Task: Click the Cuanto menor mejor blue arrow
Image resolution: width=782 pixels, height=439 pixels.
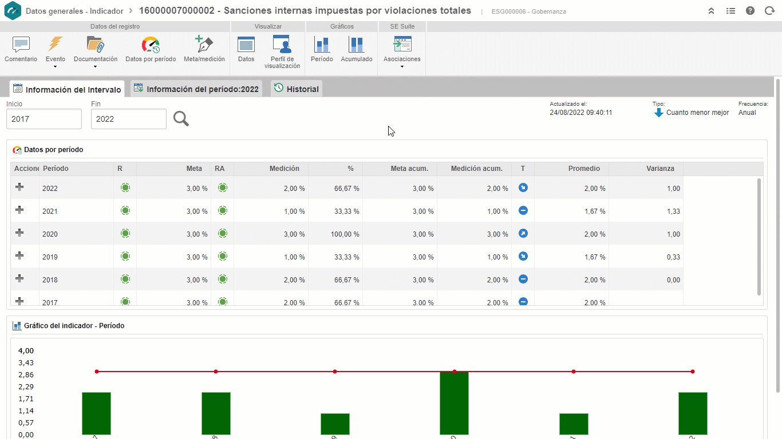Action: click(658, 113)
